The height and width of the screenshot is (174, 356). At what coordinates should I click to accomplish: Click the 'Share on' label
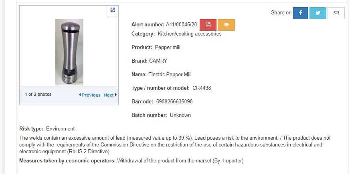tap(281, 13)
